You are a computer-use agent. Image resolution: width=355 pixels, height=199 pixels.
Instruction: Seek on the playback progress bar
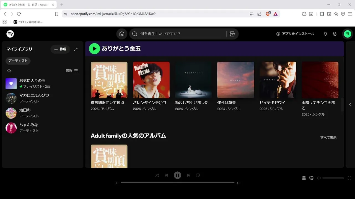click(177, 183)
